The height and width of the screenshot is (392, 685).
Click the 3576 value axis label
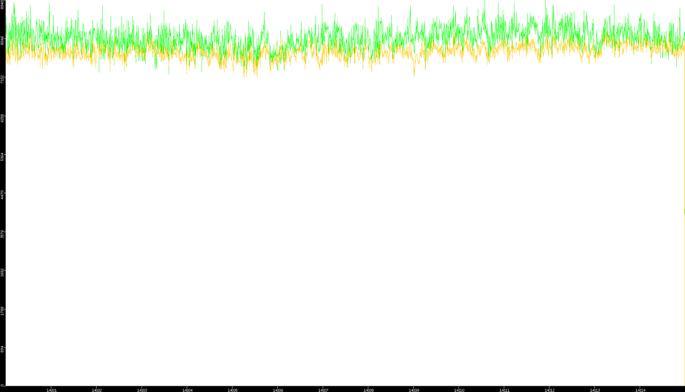coord(2,234)
